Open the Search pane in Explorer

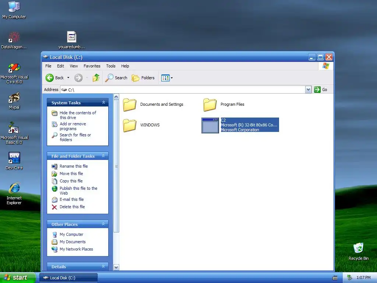(x=116, y=78)
